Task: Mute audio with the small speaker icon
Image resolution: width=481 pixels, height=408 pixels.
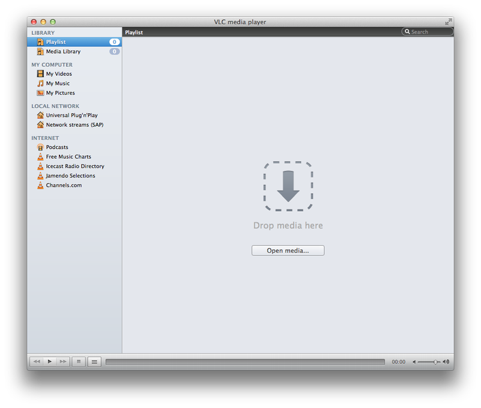Action: click(x=414, y=362)
